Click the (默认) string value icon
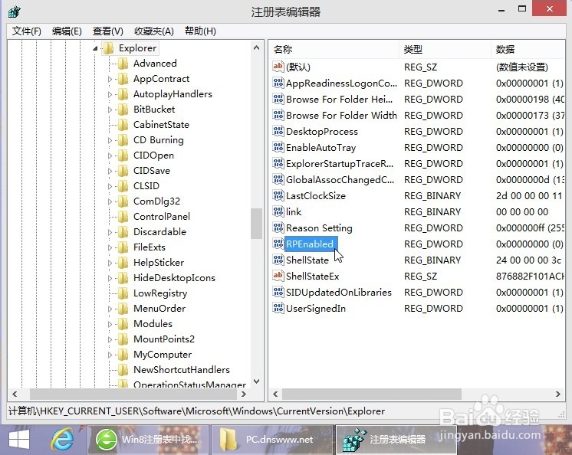This screenshot has width=572, height=455. pos(278,67)
